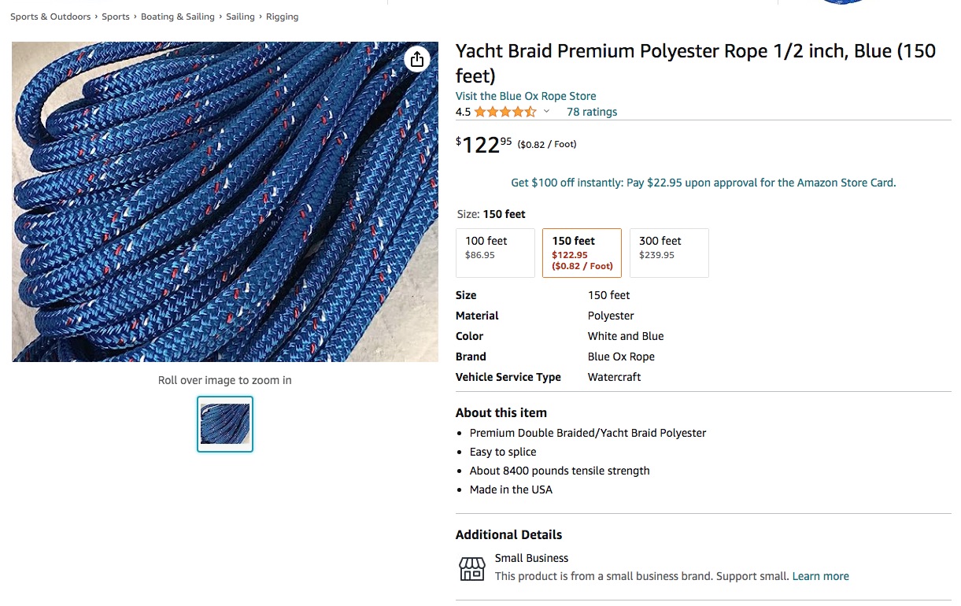Click the Small Business storefront icon
The width and height of the screenshot is (961, 606).
(472, 567)
